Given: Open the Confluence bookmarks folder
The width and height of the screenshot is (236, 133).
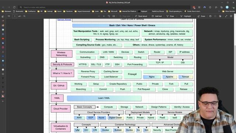Looking at the screenshot, I should point(30,11).
